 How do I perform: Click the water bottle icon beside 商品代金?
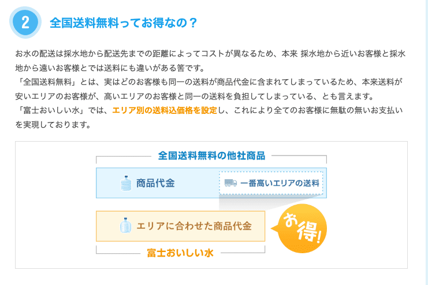125,183
